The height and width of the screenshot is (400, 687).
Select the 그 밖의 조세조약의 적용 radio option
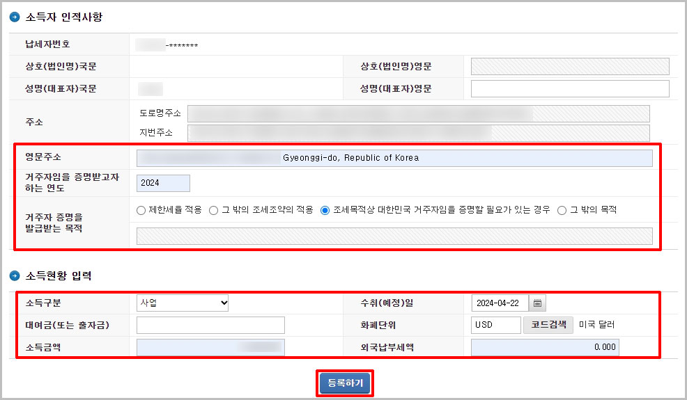tap(213, 211)
